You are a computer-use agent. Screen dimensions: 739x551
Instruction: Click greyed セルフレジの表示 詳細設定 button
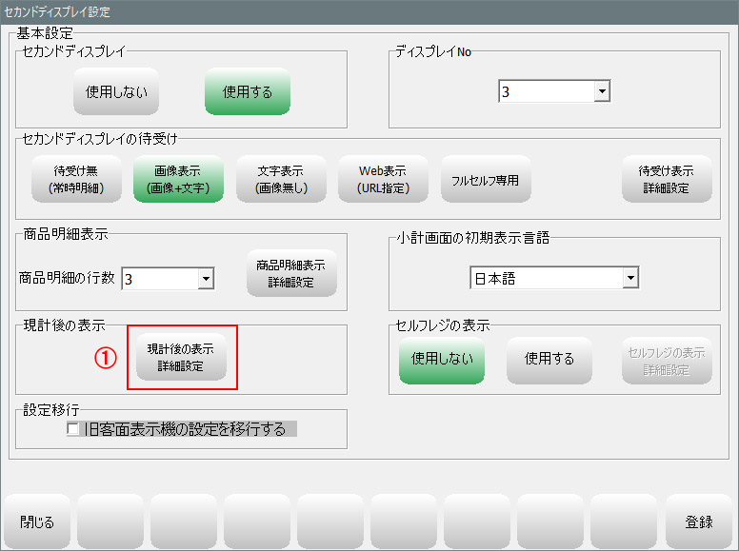[x=666, y=360]
